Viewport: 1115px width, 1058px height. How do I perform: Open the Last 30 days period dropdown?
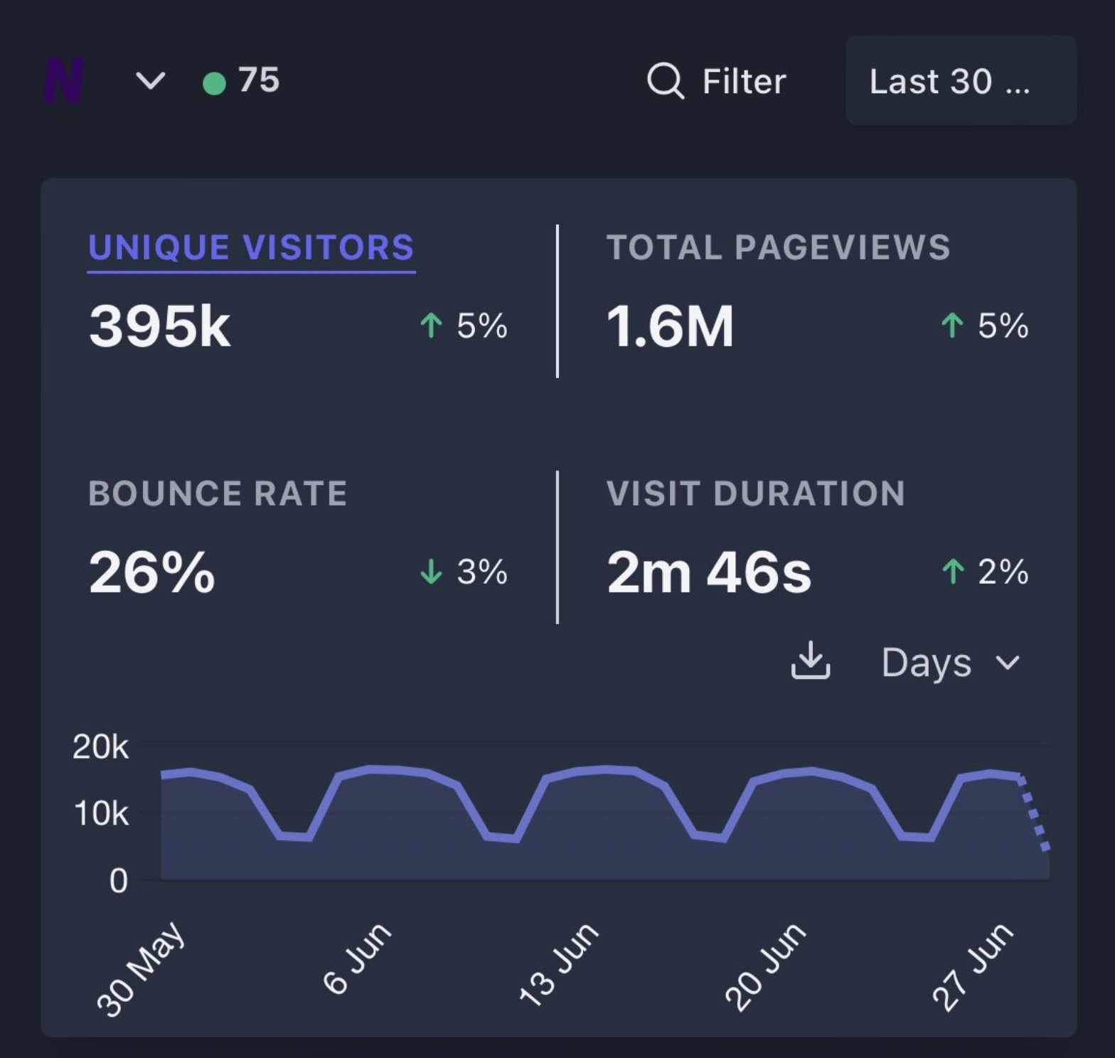(961, 81)
